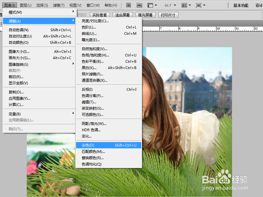Choose 复制(D)... from the menu
The width and height of the screenshot is (263, 197).
[x=39, y=92]
